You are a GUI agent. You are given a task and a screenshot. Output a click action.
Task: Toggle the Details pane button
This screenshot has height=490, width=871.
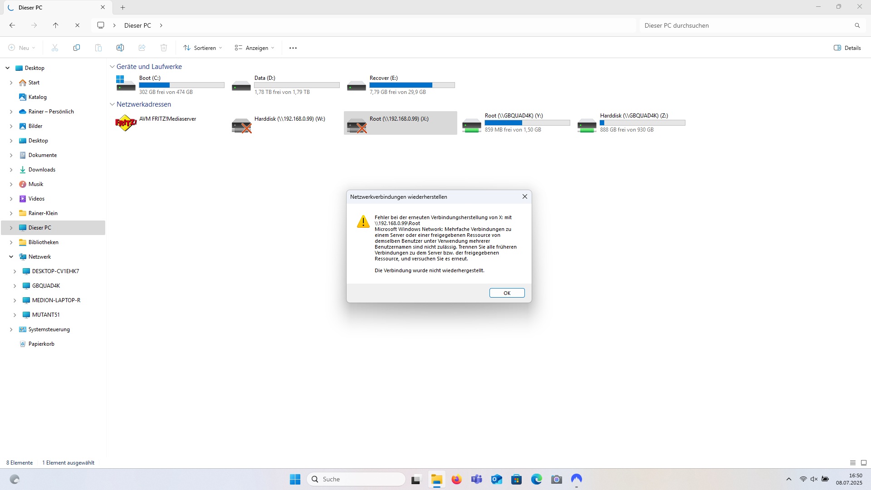(x=847, y=48)
